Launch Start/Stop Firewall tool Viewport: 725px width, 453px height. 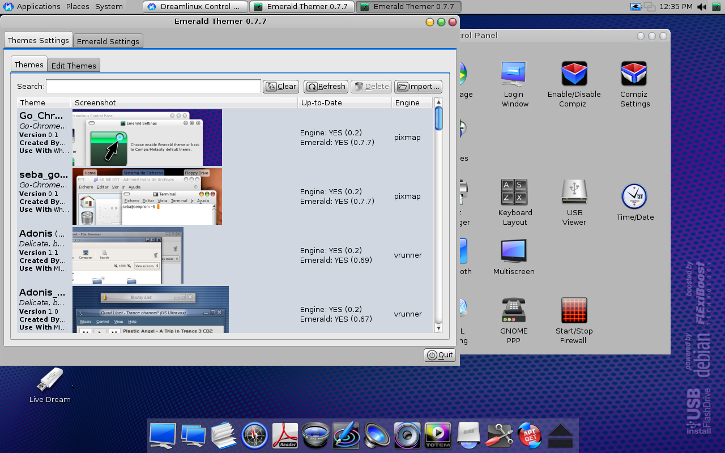[x=574, y=310]
